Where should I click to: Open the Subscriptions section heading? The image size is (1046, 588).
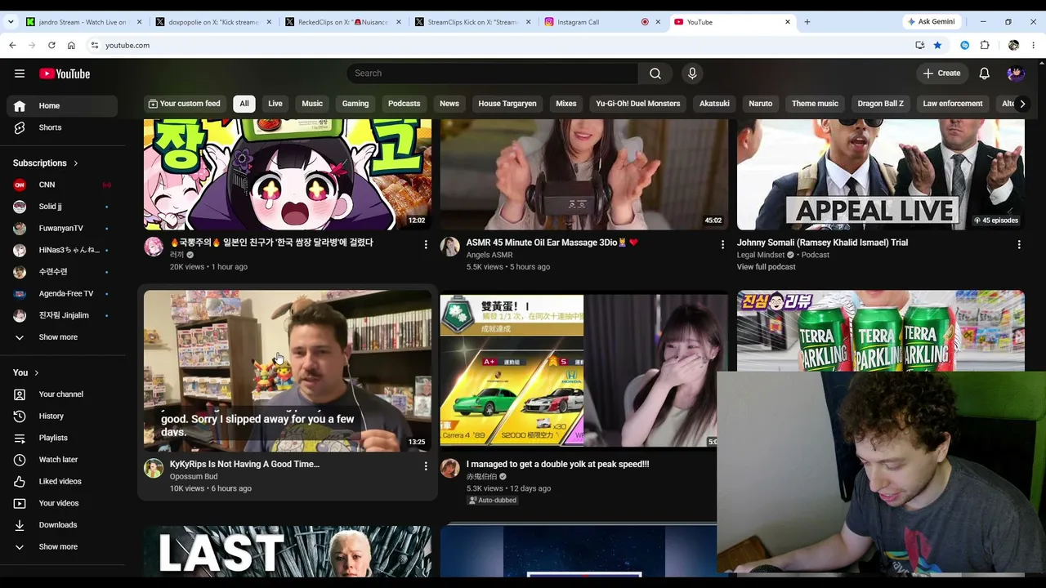[x=46, y=163]
